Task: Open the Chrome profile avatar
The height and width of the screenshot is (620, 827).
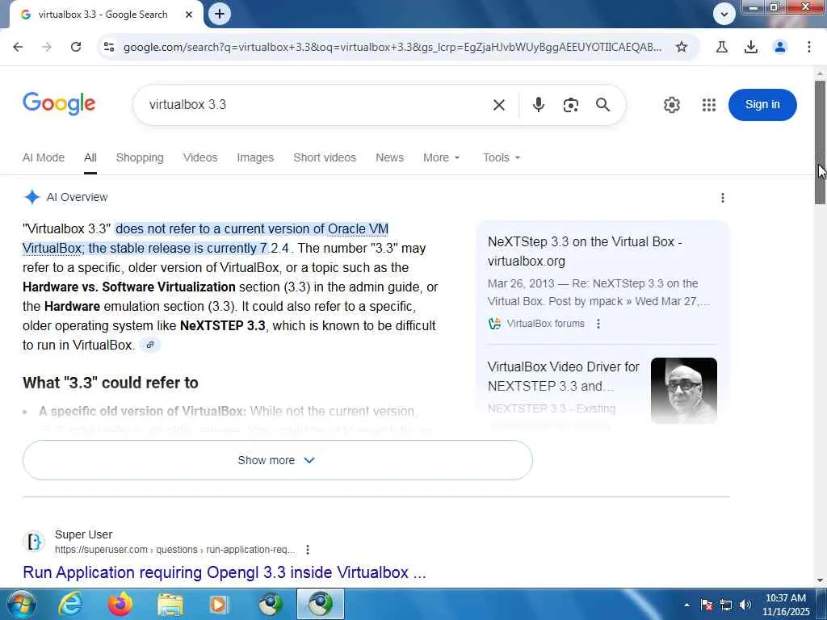Action: pos(780,47)
